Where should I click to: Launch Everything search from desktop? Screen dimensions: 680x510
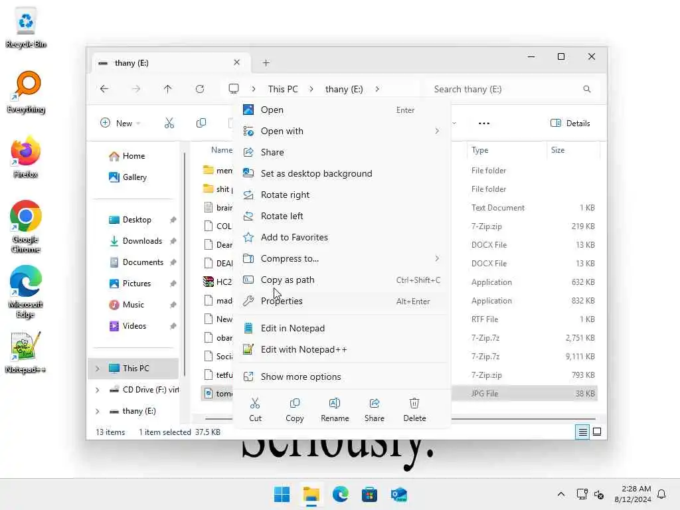27,92
